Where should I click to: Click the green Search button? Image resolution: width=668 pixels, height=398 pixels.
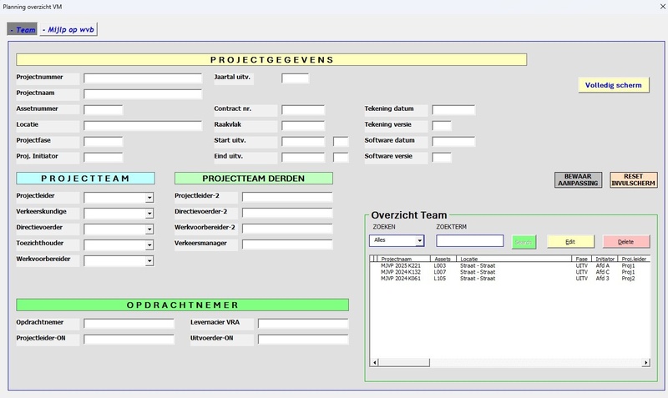tap(524, 242)
